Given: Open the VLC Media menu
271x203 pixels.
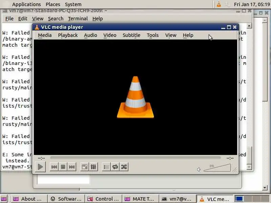Looking at the screenshot, I should point(45,35).
